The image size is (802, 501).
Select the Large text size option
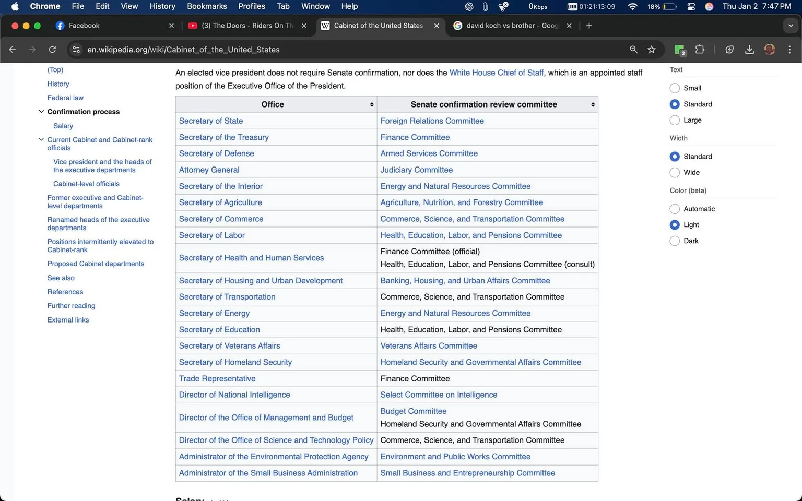click(674, 120)
